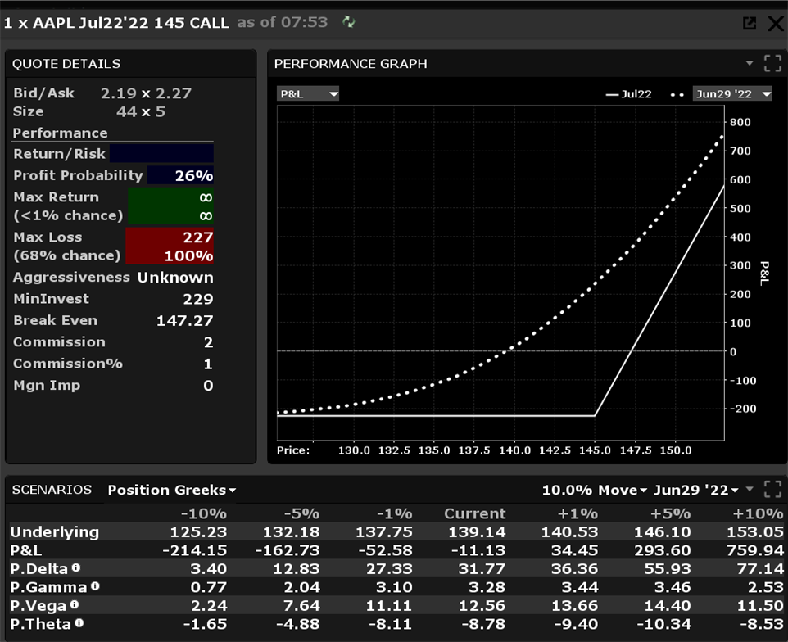Screen dimensions: 788x642
Task: Open the Scenarios panel options arrow
Action: [x=750, y=489]
